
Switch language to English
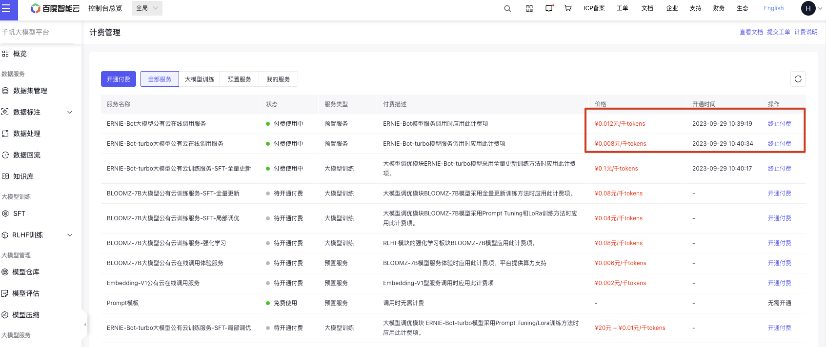pos(774,8)
